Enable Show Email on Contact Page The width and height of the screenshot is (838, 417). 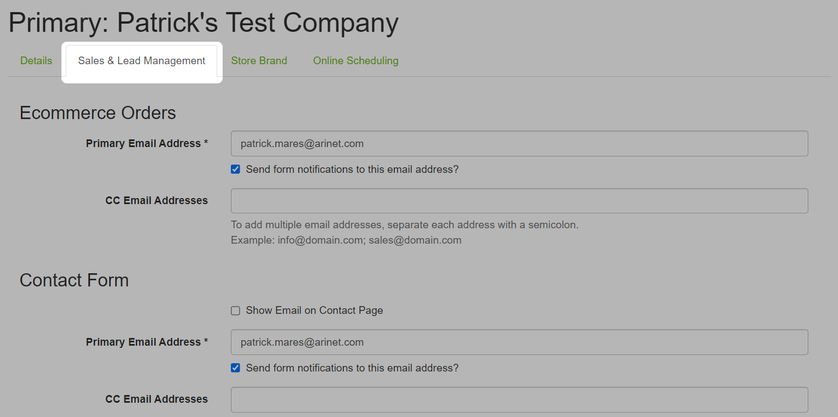235,311
